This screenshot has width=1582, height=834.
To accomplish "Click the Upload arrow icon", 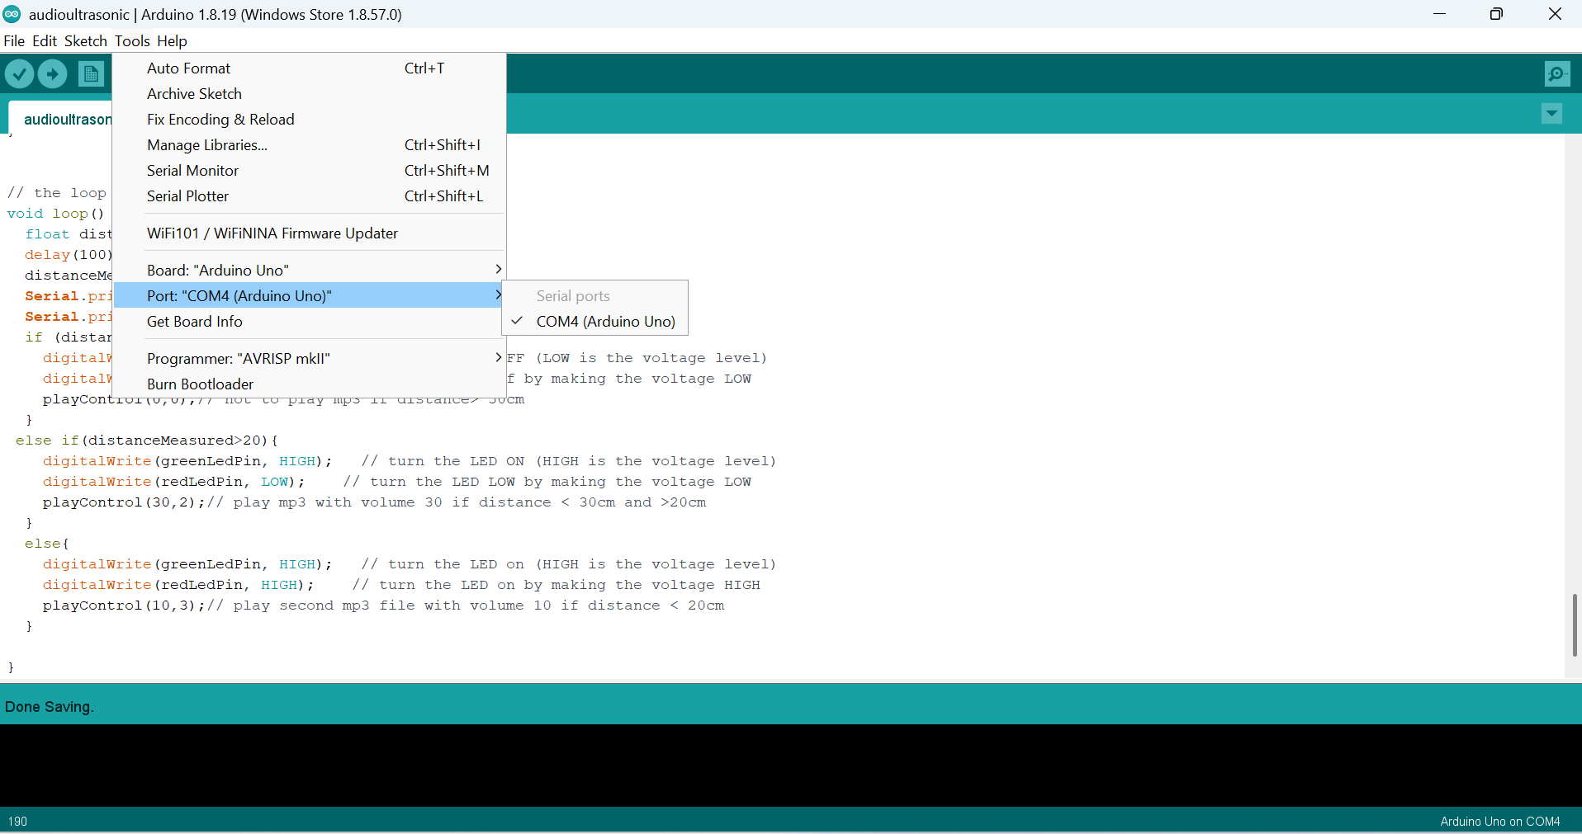I will (x=53, y=74).
